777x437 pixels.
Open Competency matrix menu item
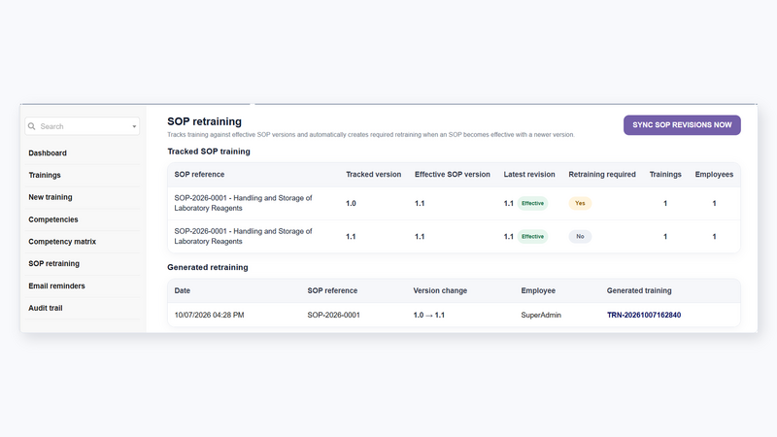pos(62,241)
